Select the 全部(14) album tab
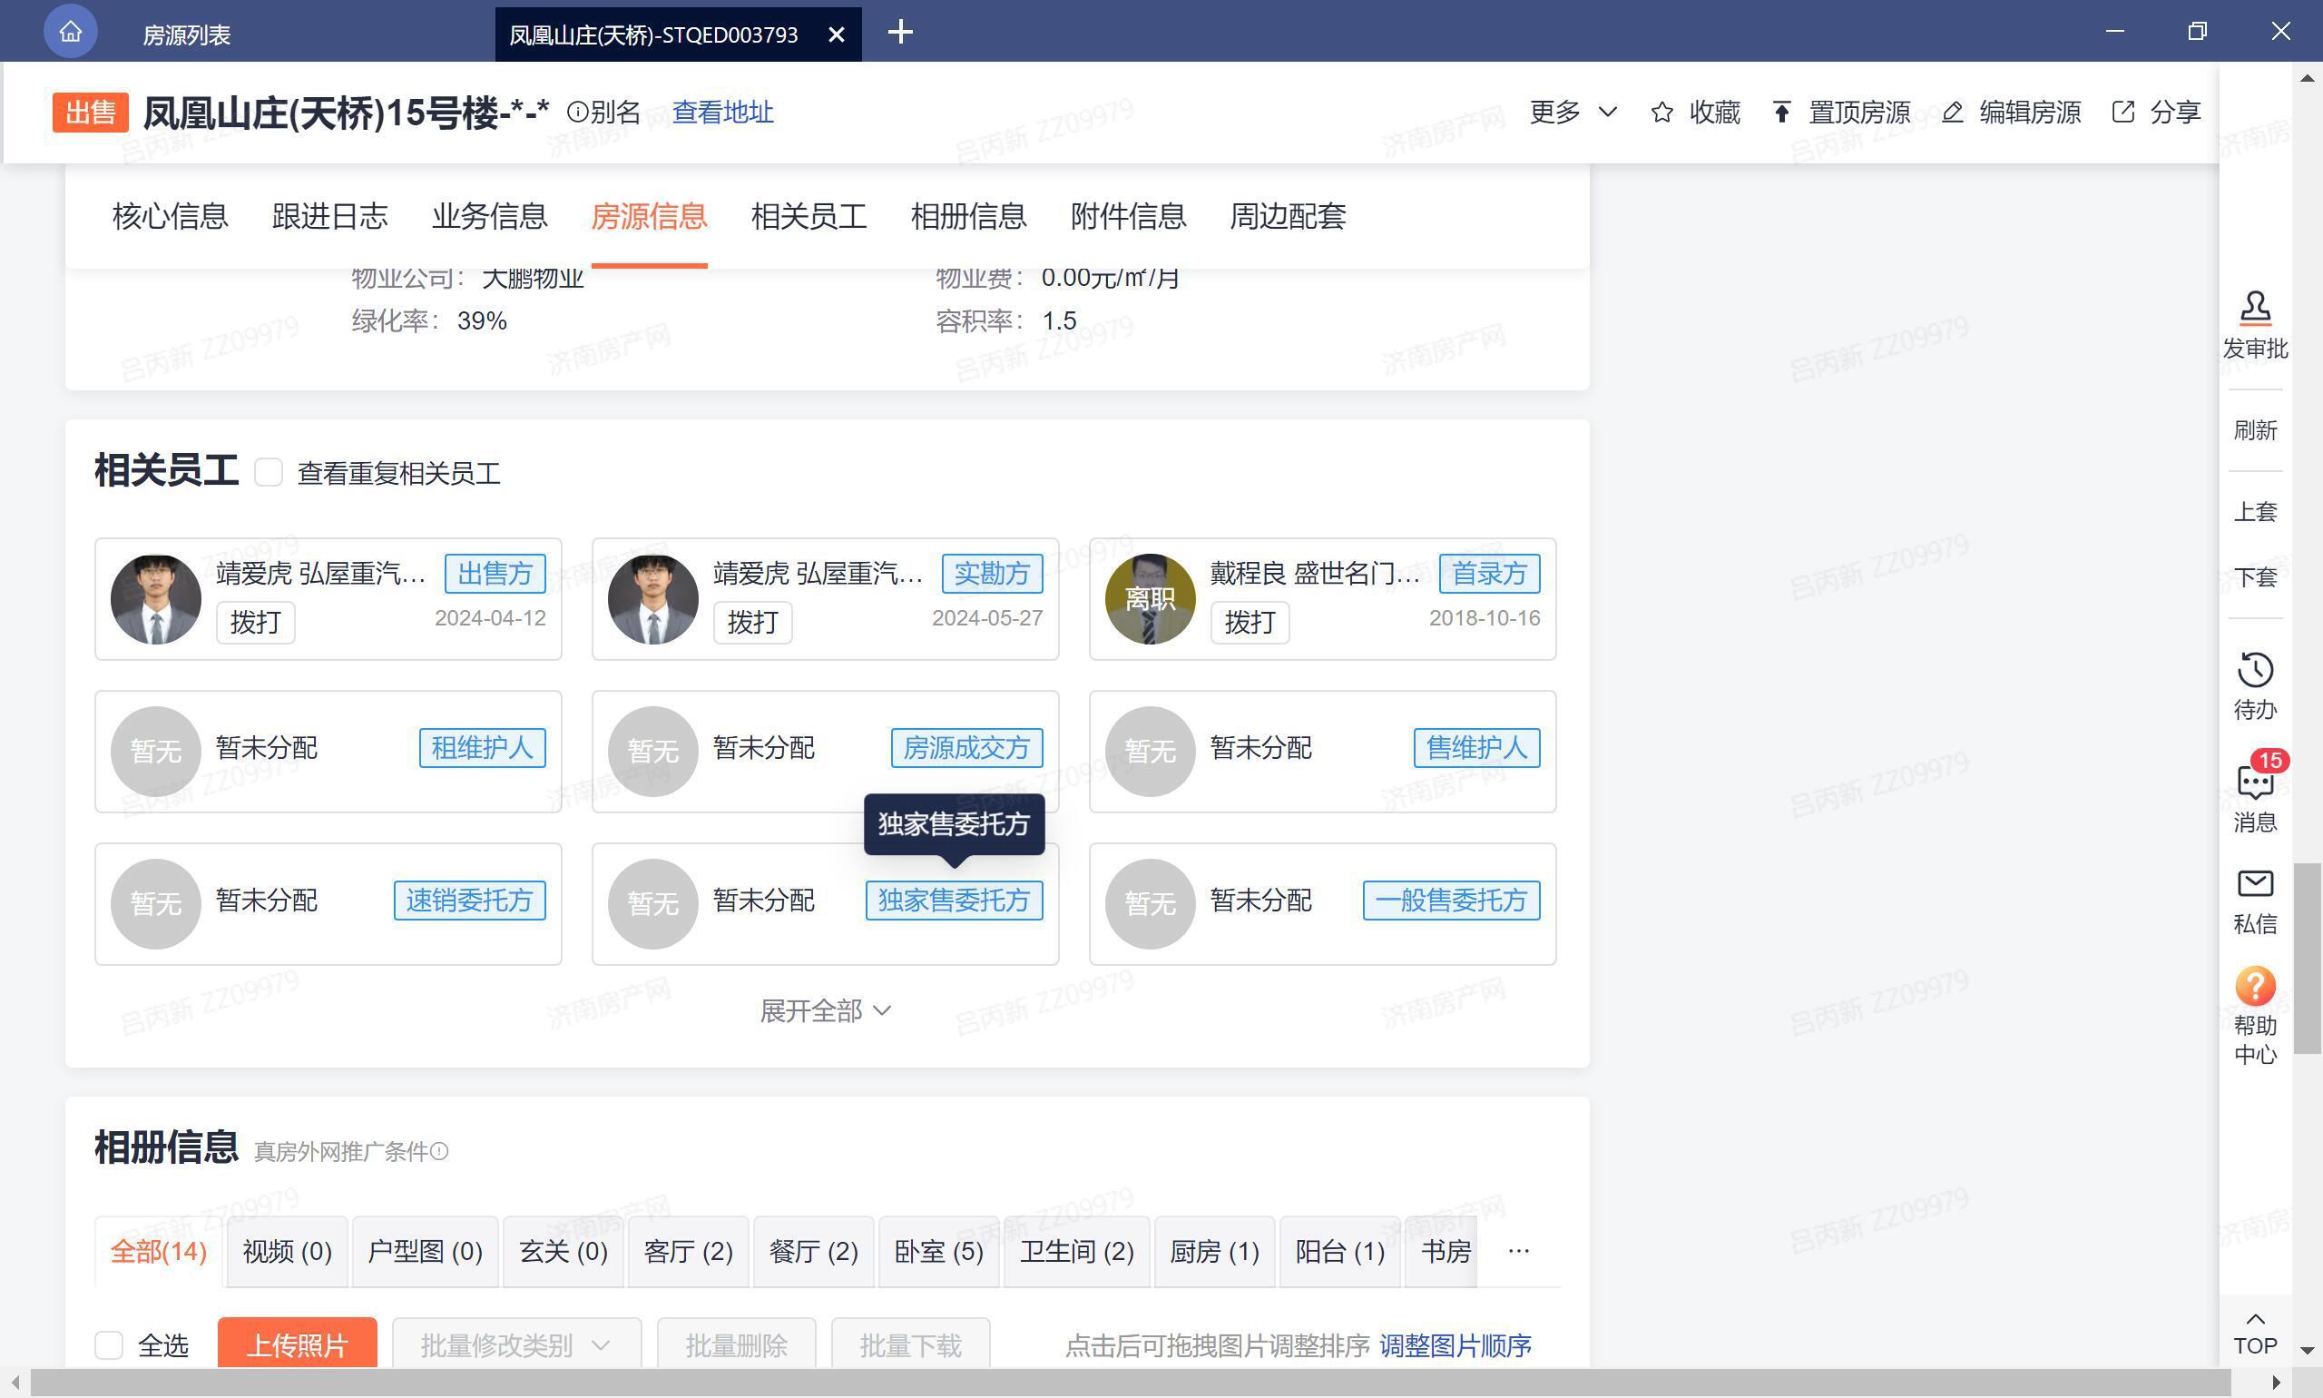This screenshot has height=1398, width=2323. click(x=158, y=1251)
